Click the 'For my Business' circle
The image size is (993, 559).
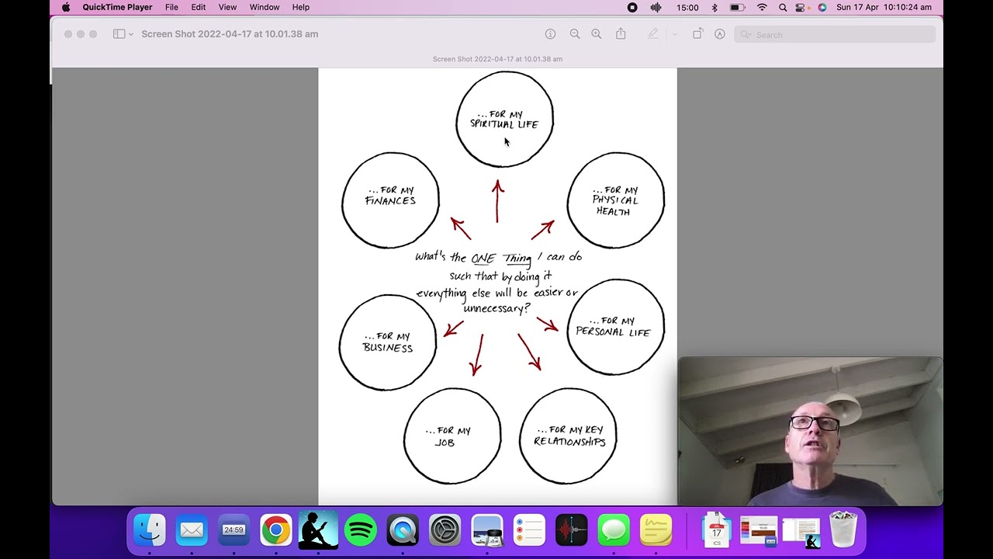[x=387, y=342]
